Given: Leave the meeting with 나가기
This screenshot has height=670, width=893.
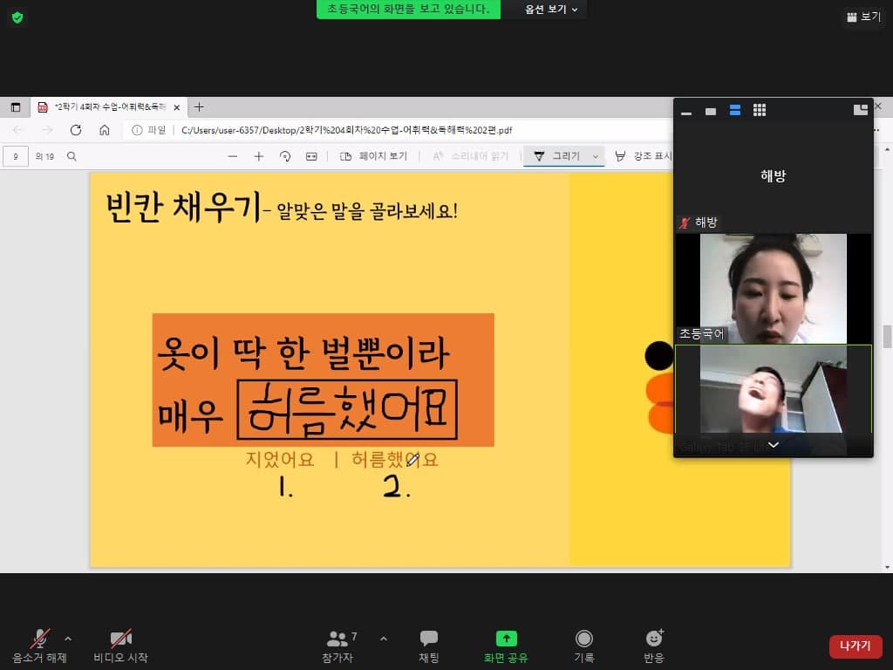Looking at the screenshot, I should pos(856,646).
